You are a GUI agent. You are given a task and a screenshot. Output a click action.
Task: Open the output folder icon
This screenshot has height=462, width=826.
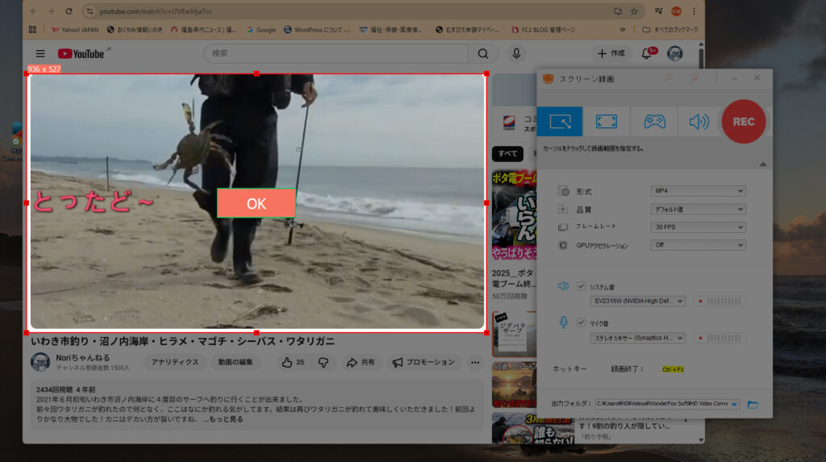753,404
